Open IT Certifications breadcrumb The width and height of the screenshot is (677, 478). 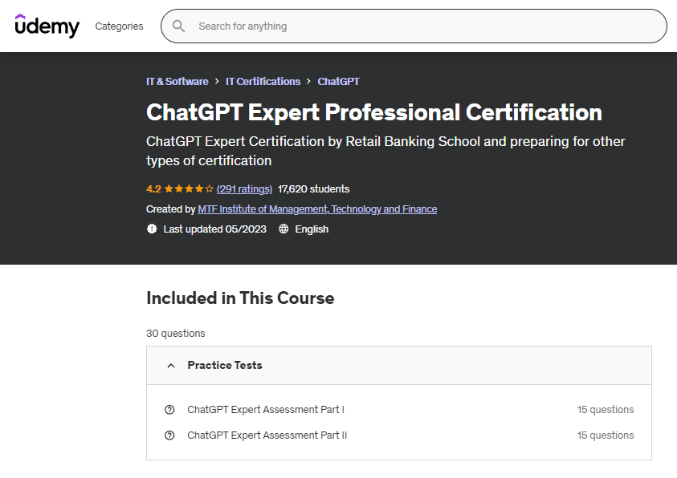[x=263, y=82]
